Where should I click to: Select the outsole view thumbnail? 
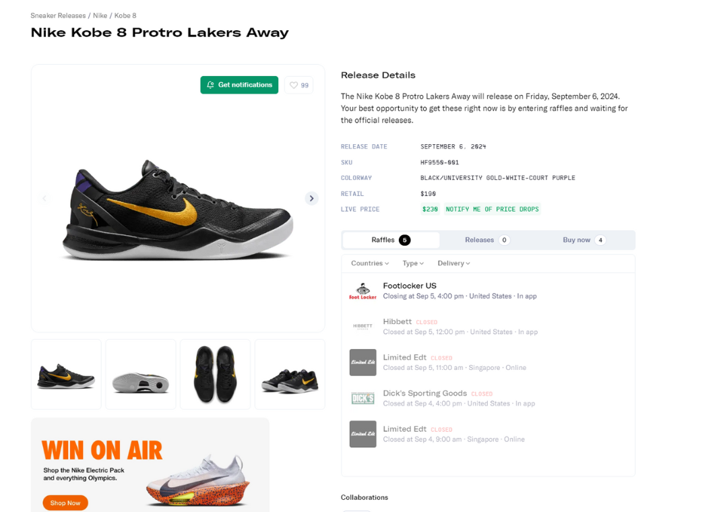[x=141, y=374]
